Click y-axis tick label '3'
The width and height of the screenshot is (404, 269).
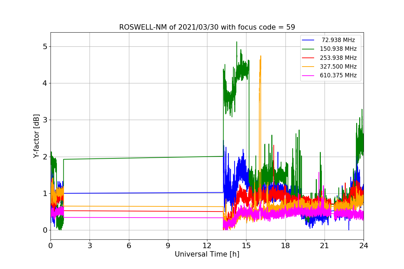(45, 120)
